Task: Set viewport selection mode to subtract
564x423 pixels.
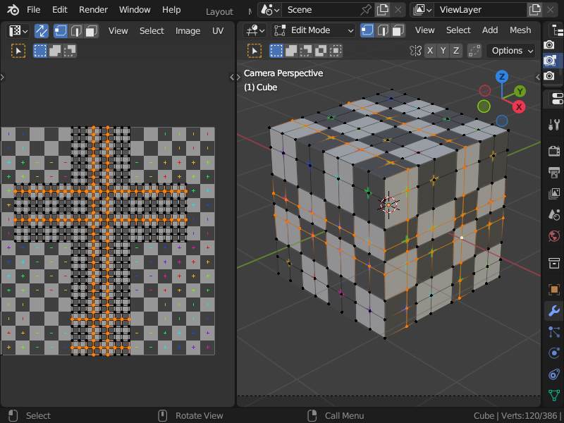Action: 306,51
